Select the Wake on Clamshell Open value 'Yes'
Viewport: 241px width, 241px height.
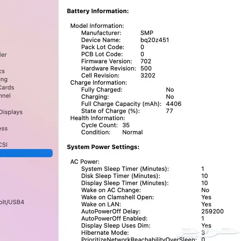click(206, 197)
